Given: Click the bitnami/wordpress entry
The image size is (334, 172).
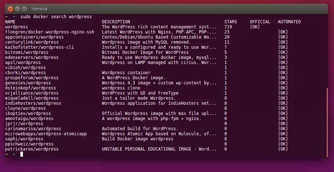Looking at the screenshot, I should click(x=27, y=52).
